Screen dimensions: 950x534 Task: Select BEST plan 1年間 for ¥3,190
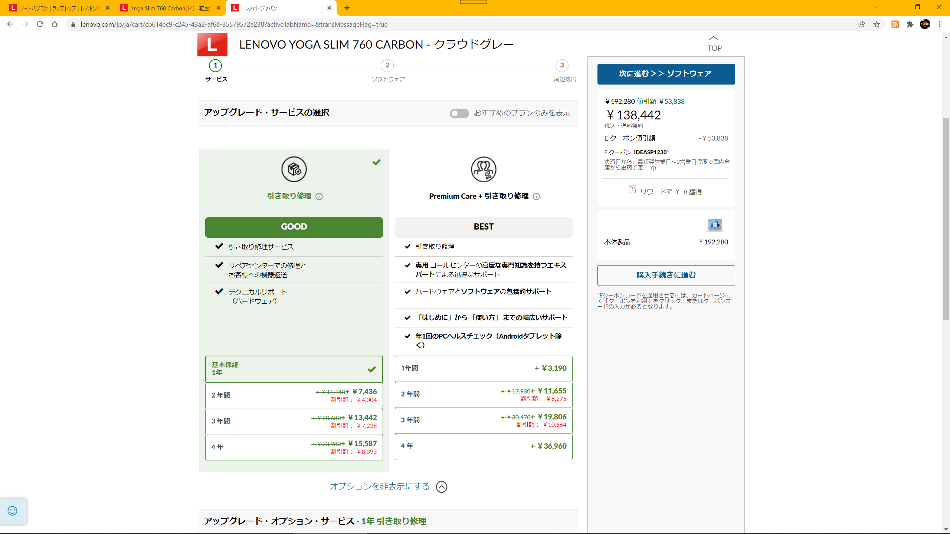pos(484,368)
